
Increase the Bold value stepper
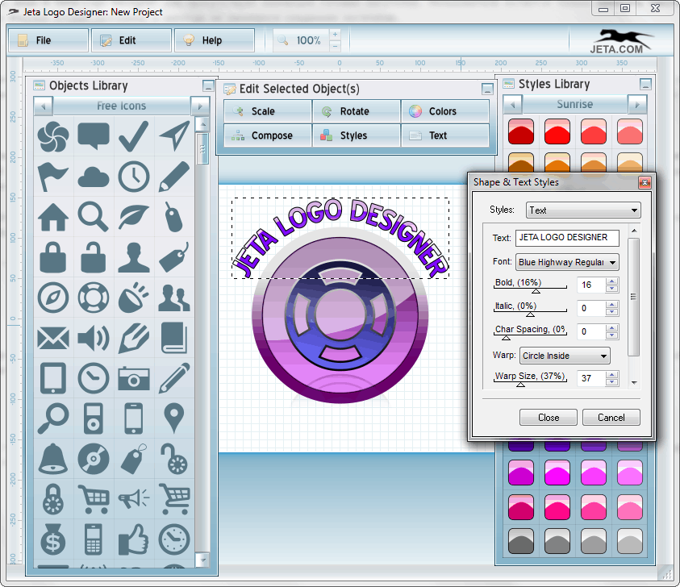click(612, 281)
